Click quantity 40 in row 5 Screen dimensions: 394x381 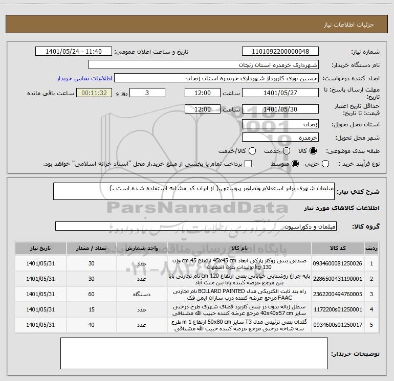pyautogui.click(x=91, y=325)
